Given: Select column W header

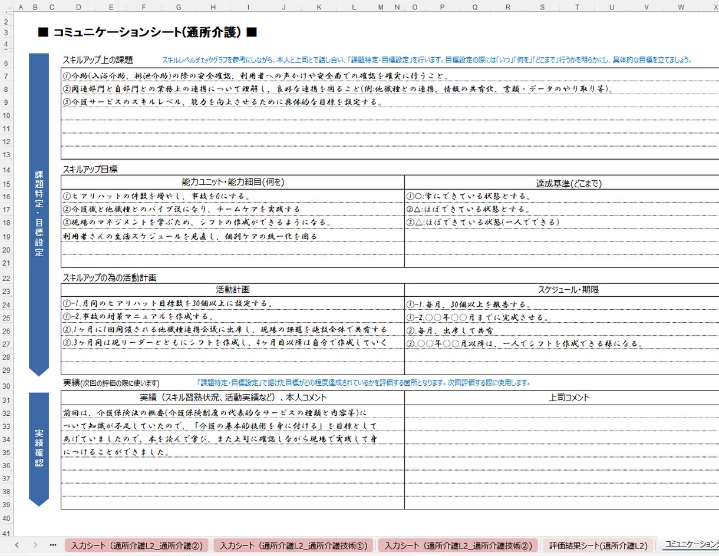Looking at the screenshot, I should click(681, 7).
